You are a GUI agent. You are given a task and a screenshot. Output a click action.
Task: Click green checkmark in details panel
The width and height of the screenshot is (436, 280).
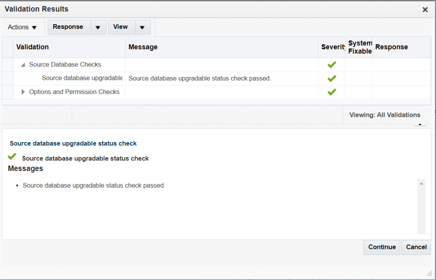[12, 157]
